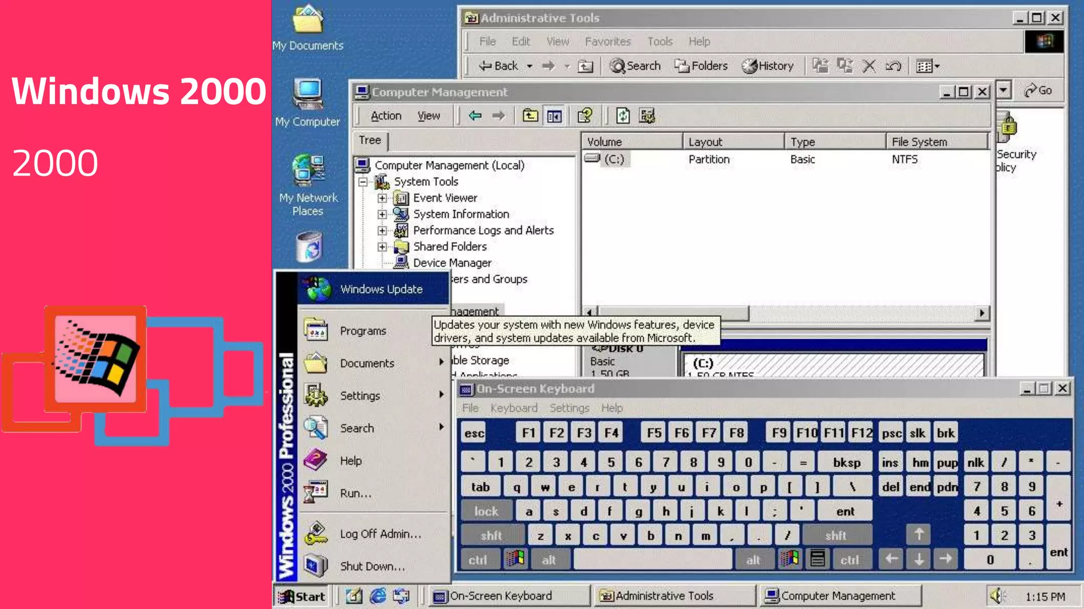Viewport: 1084px width, 609px height.
Task: Expand Performance Logs and Alerts node
Action: (382, 231)
